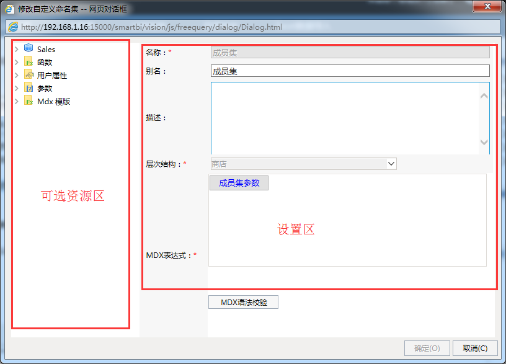506x364 pixels.
Task: Close the 修改自定义命名集 dialog window
Action: (x=487, y=6)
